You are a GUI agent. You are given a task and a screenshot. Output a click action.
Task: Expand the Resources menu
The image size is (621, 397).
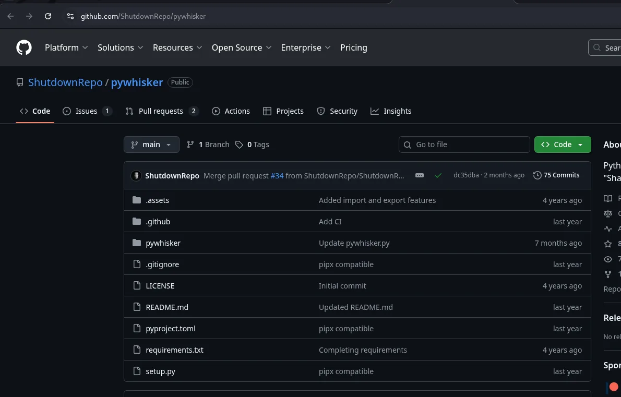pyautogui.click(x=177, y=47)
